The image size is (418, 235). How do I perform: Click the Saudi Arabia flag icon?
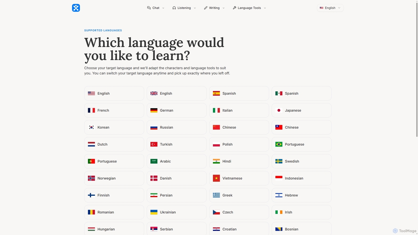pos(154,161)
